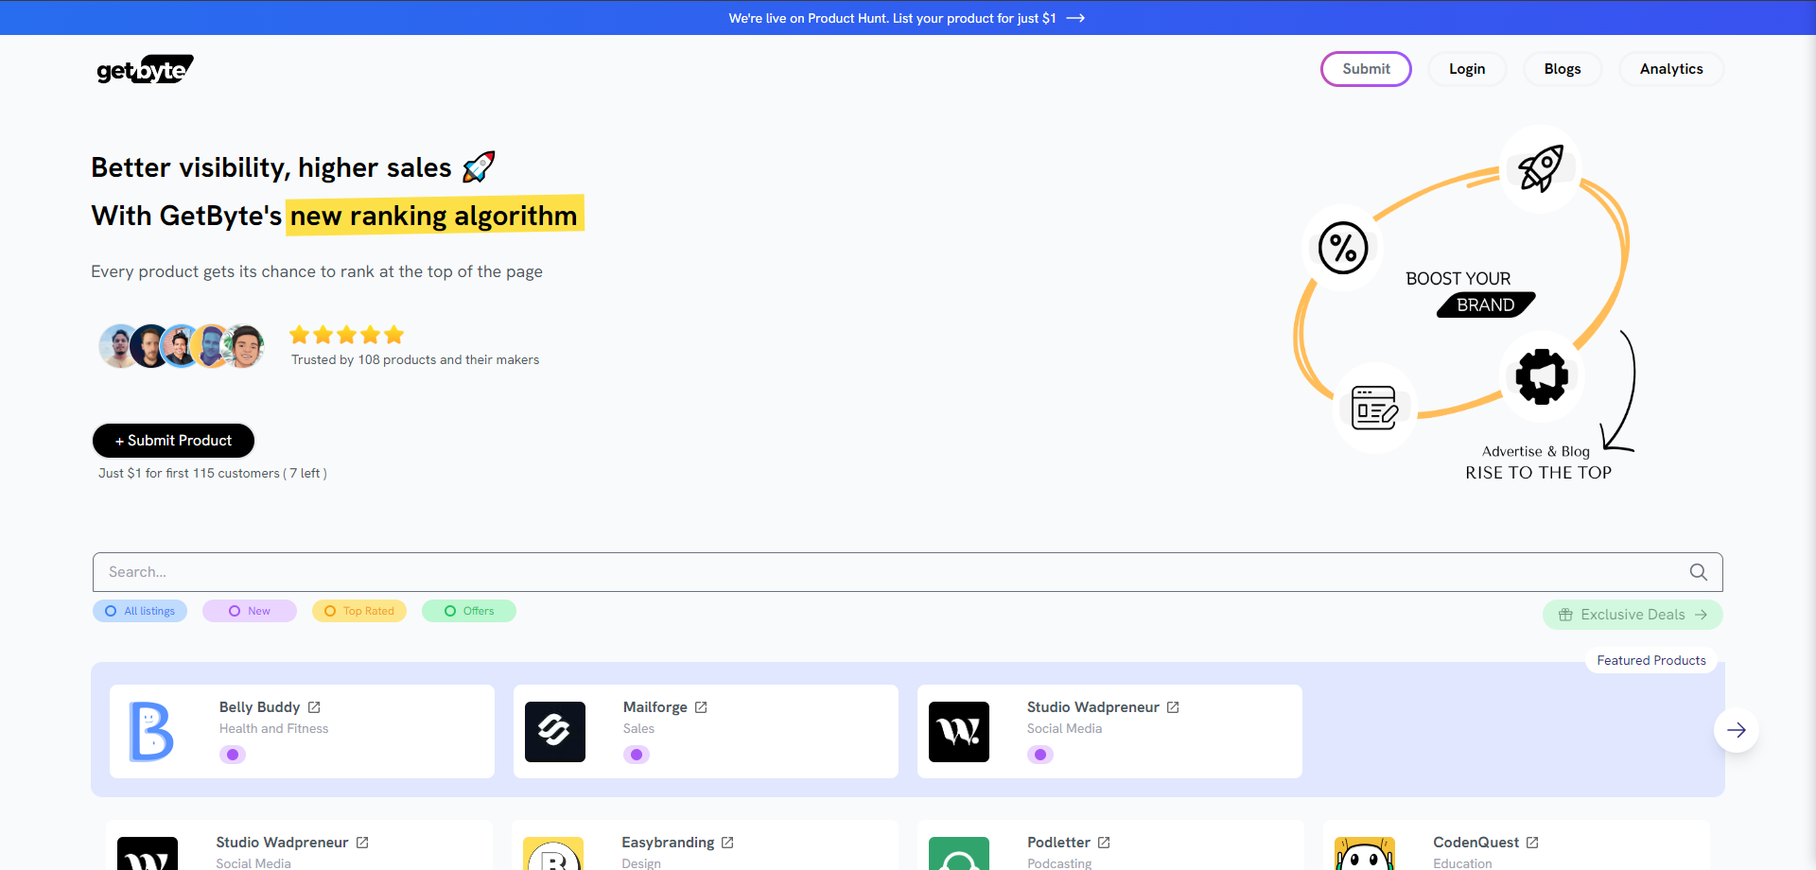The width and height of the screenshot is (1816, 870).
Task: Click the Login button
Action: pyautogui.click(x=1466, y=69)
